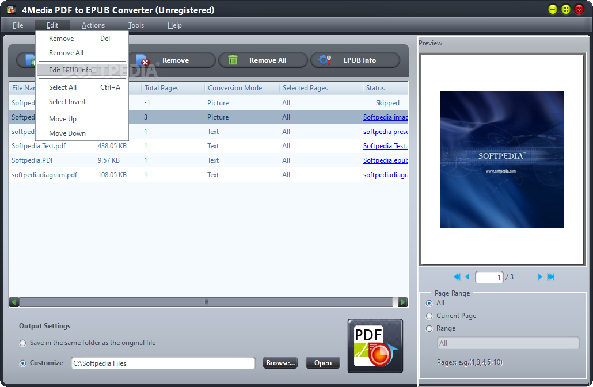Click the EPUB Info gear icon
This screenshot has height=387, width=593.
pos(325,60)
